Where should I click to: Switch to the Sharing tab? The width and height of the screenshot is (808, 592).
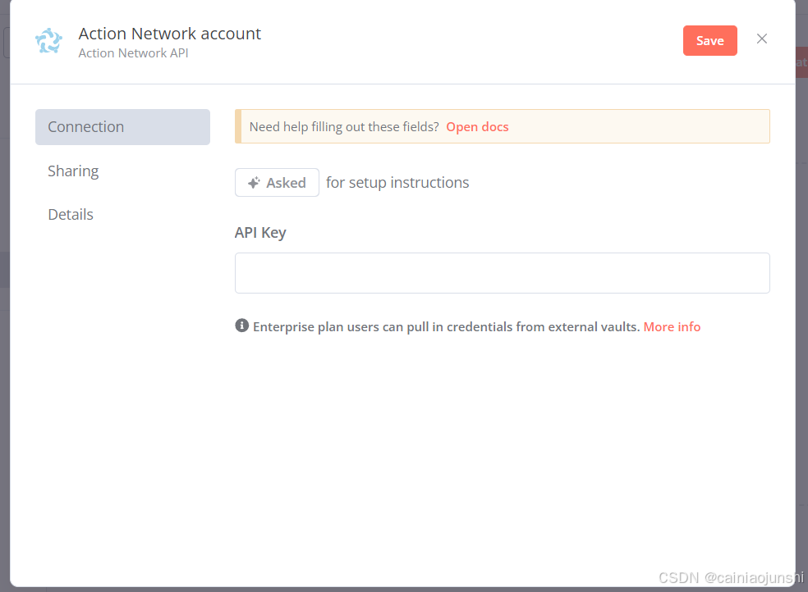click(73, 171)
